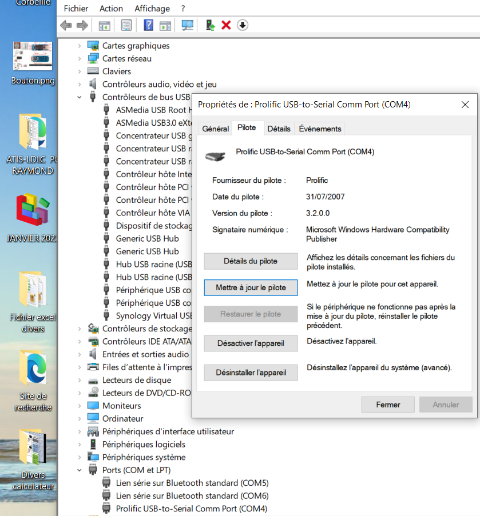Click the Moniteurs monitor icon

click(93, 406)
